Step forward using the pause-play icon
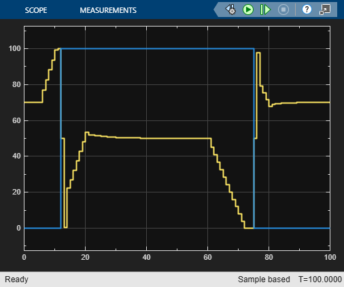Image resolution: width=344 pixels, height=287 pixels. pos(265,10)
